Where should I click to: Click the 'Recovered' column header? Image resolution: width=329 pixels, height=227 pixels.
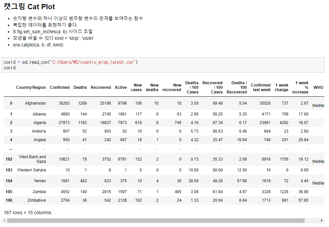[101, 87]
